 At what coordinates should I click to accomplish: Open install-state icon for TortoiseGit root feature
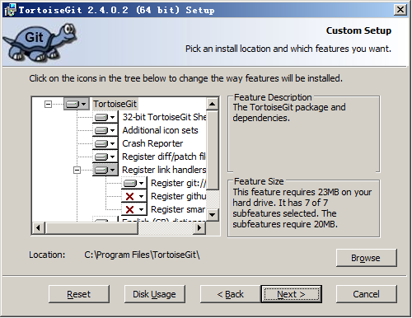pyautogui.click(x=77, y=104)
